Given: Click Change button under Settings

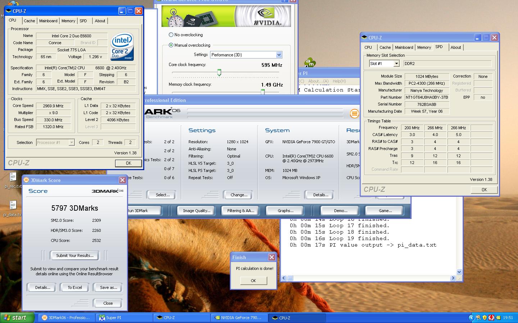Looking at the screenshot, I should (x=239, y=195).
